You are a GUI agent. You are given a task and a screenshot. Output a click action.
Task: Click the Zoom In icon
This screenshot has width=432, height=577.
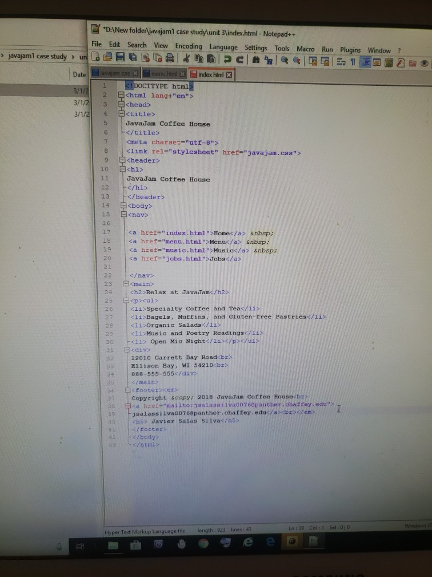coord(285,60)
